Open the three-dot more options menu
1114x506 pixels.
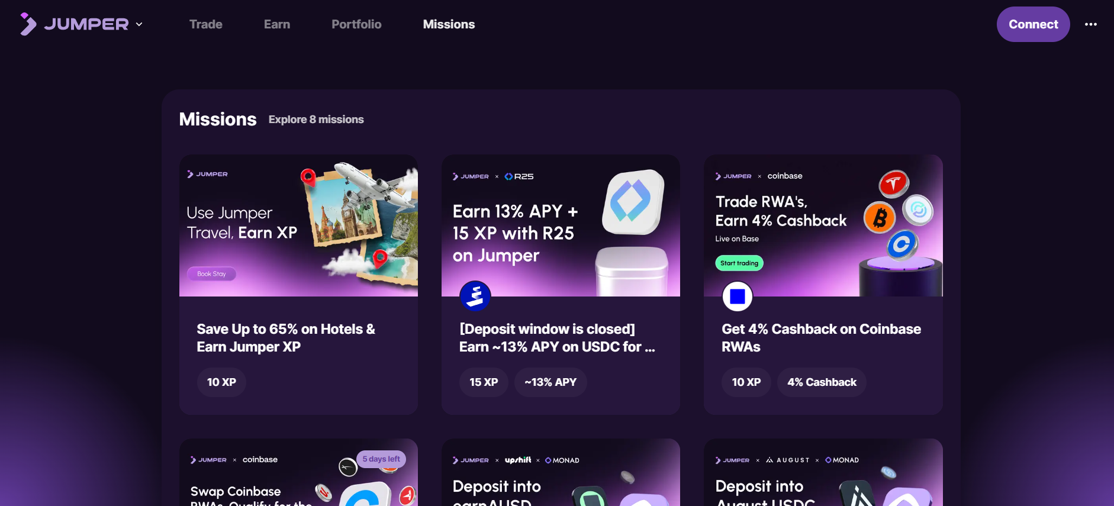[x=1091, y=24]
